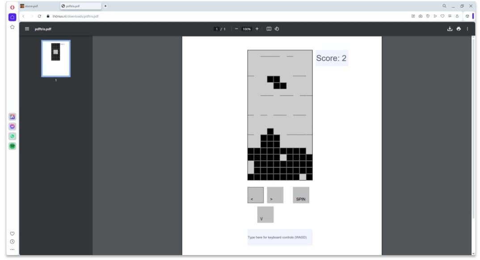
Task: Open the extensions cube icon
Action: point(467,16)
